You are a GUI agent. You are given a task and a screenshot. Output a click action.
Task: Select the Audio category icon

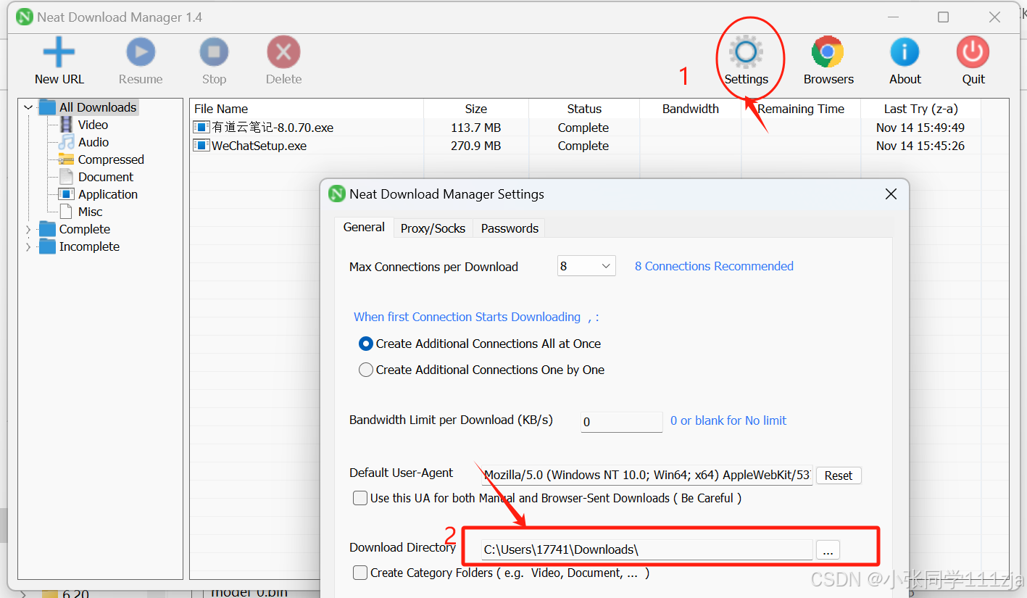[66, 142]
